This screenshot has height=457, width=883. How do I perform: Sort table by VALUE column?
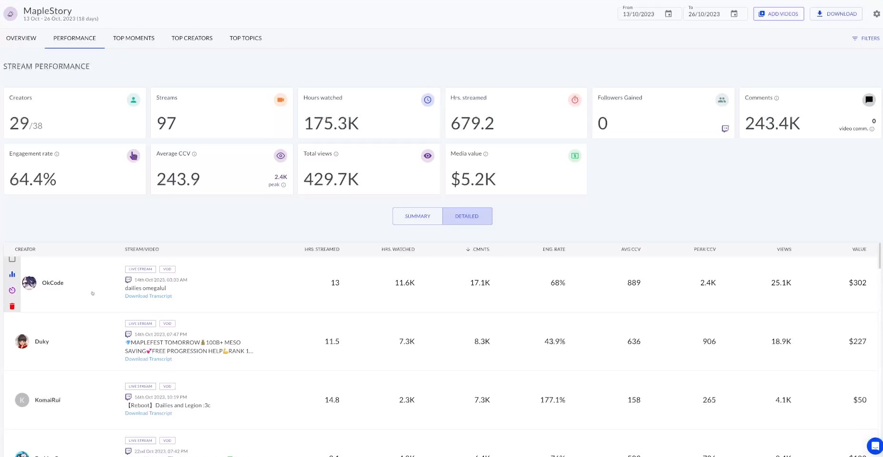859,249
